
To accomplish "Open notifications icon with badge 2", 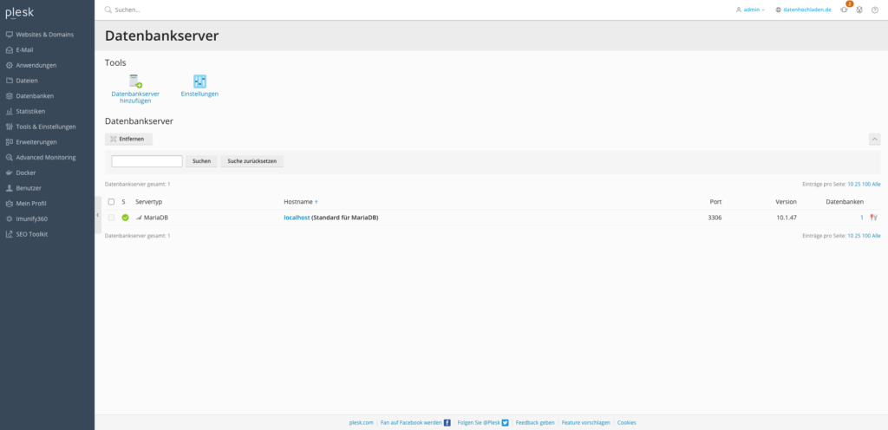I will (845, 10).
